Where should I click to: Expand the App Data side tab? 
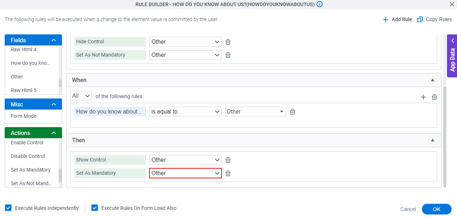(452, 56)
